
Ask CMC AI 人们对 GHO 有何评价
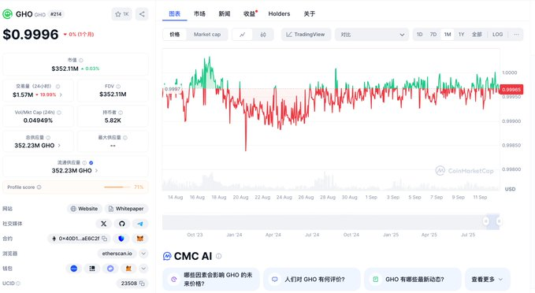312,280
